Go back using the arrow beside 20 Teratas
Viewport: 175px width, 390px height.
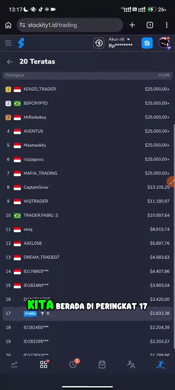(10, 62)
